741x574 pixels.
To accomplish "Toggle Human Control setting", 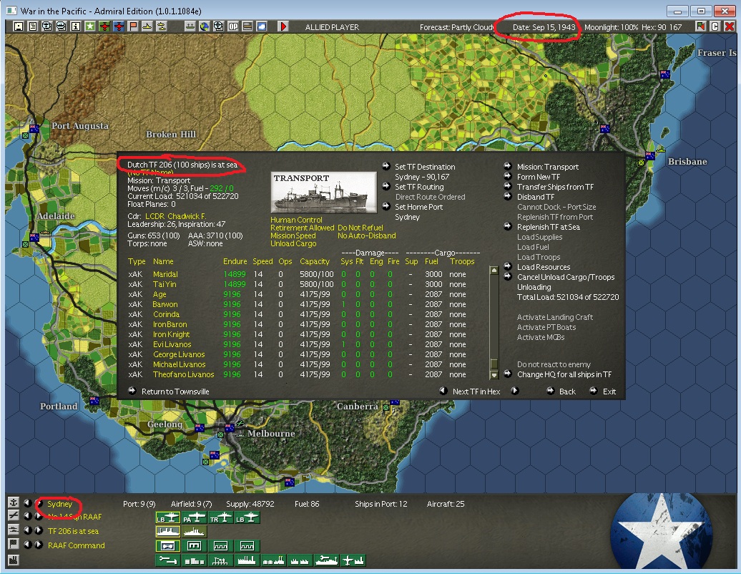I will pyautogui.click(x=296, y=220).
